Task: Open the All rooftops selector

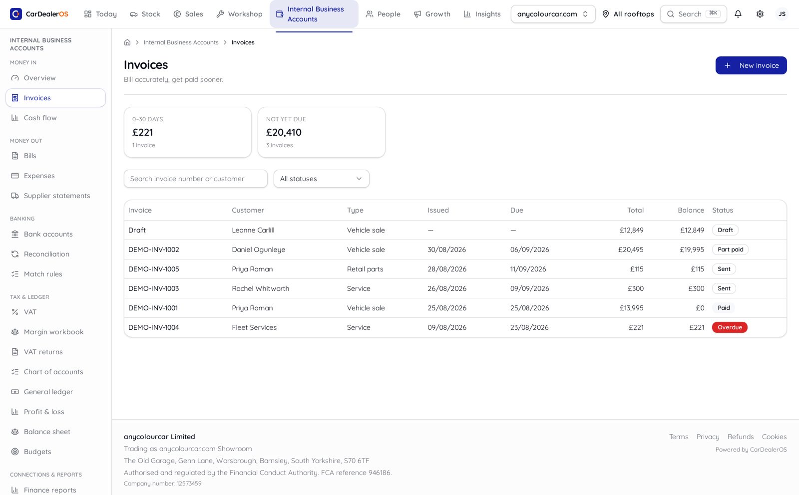Action: tap(628, 14)
